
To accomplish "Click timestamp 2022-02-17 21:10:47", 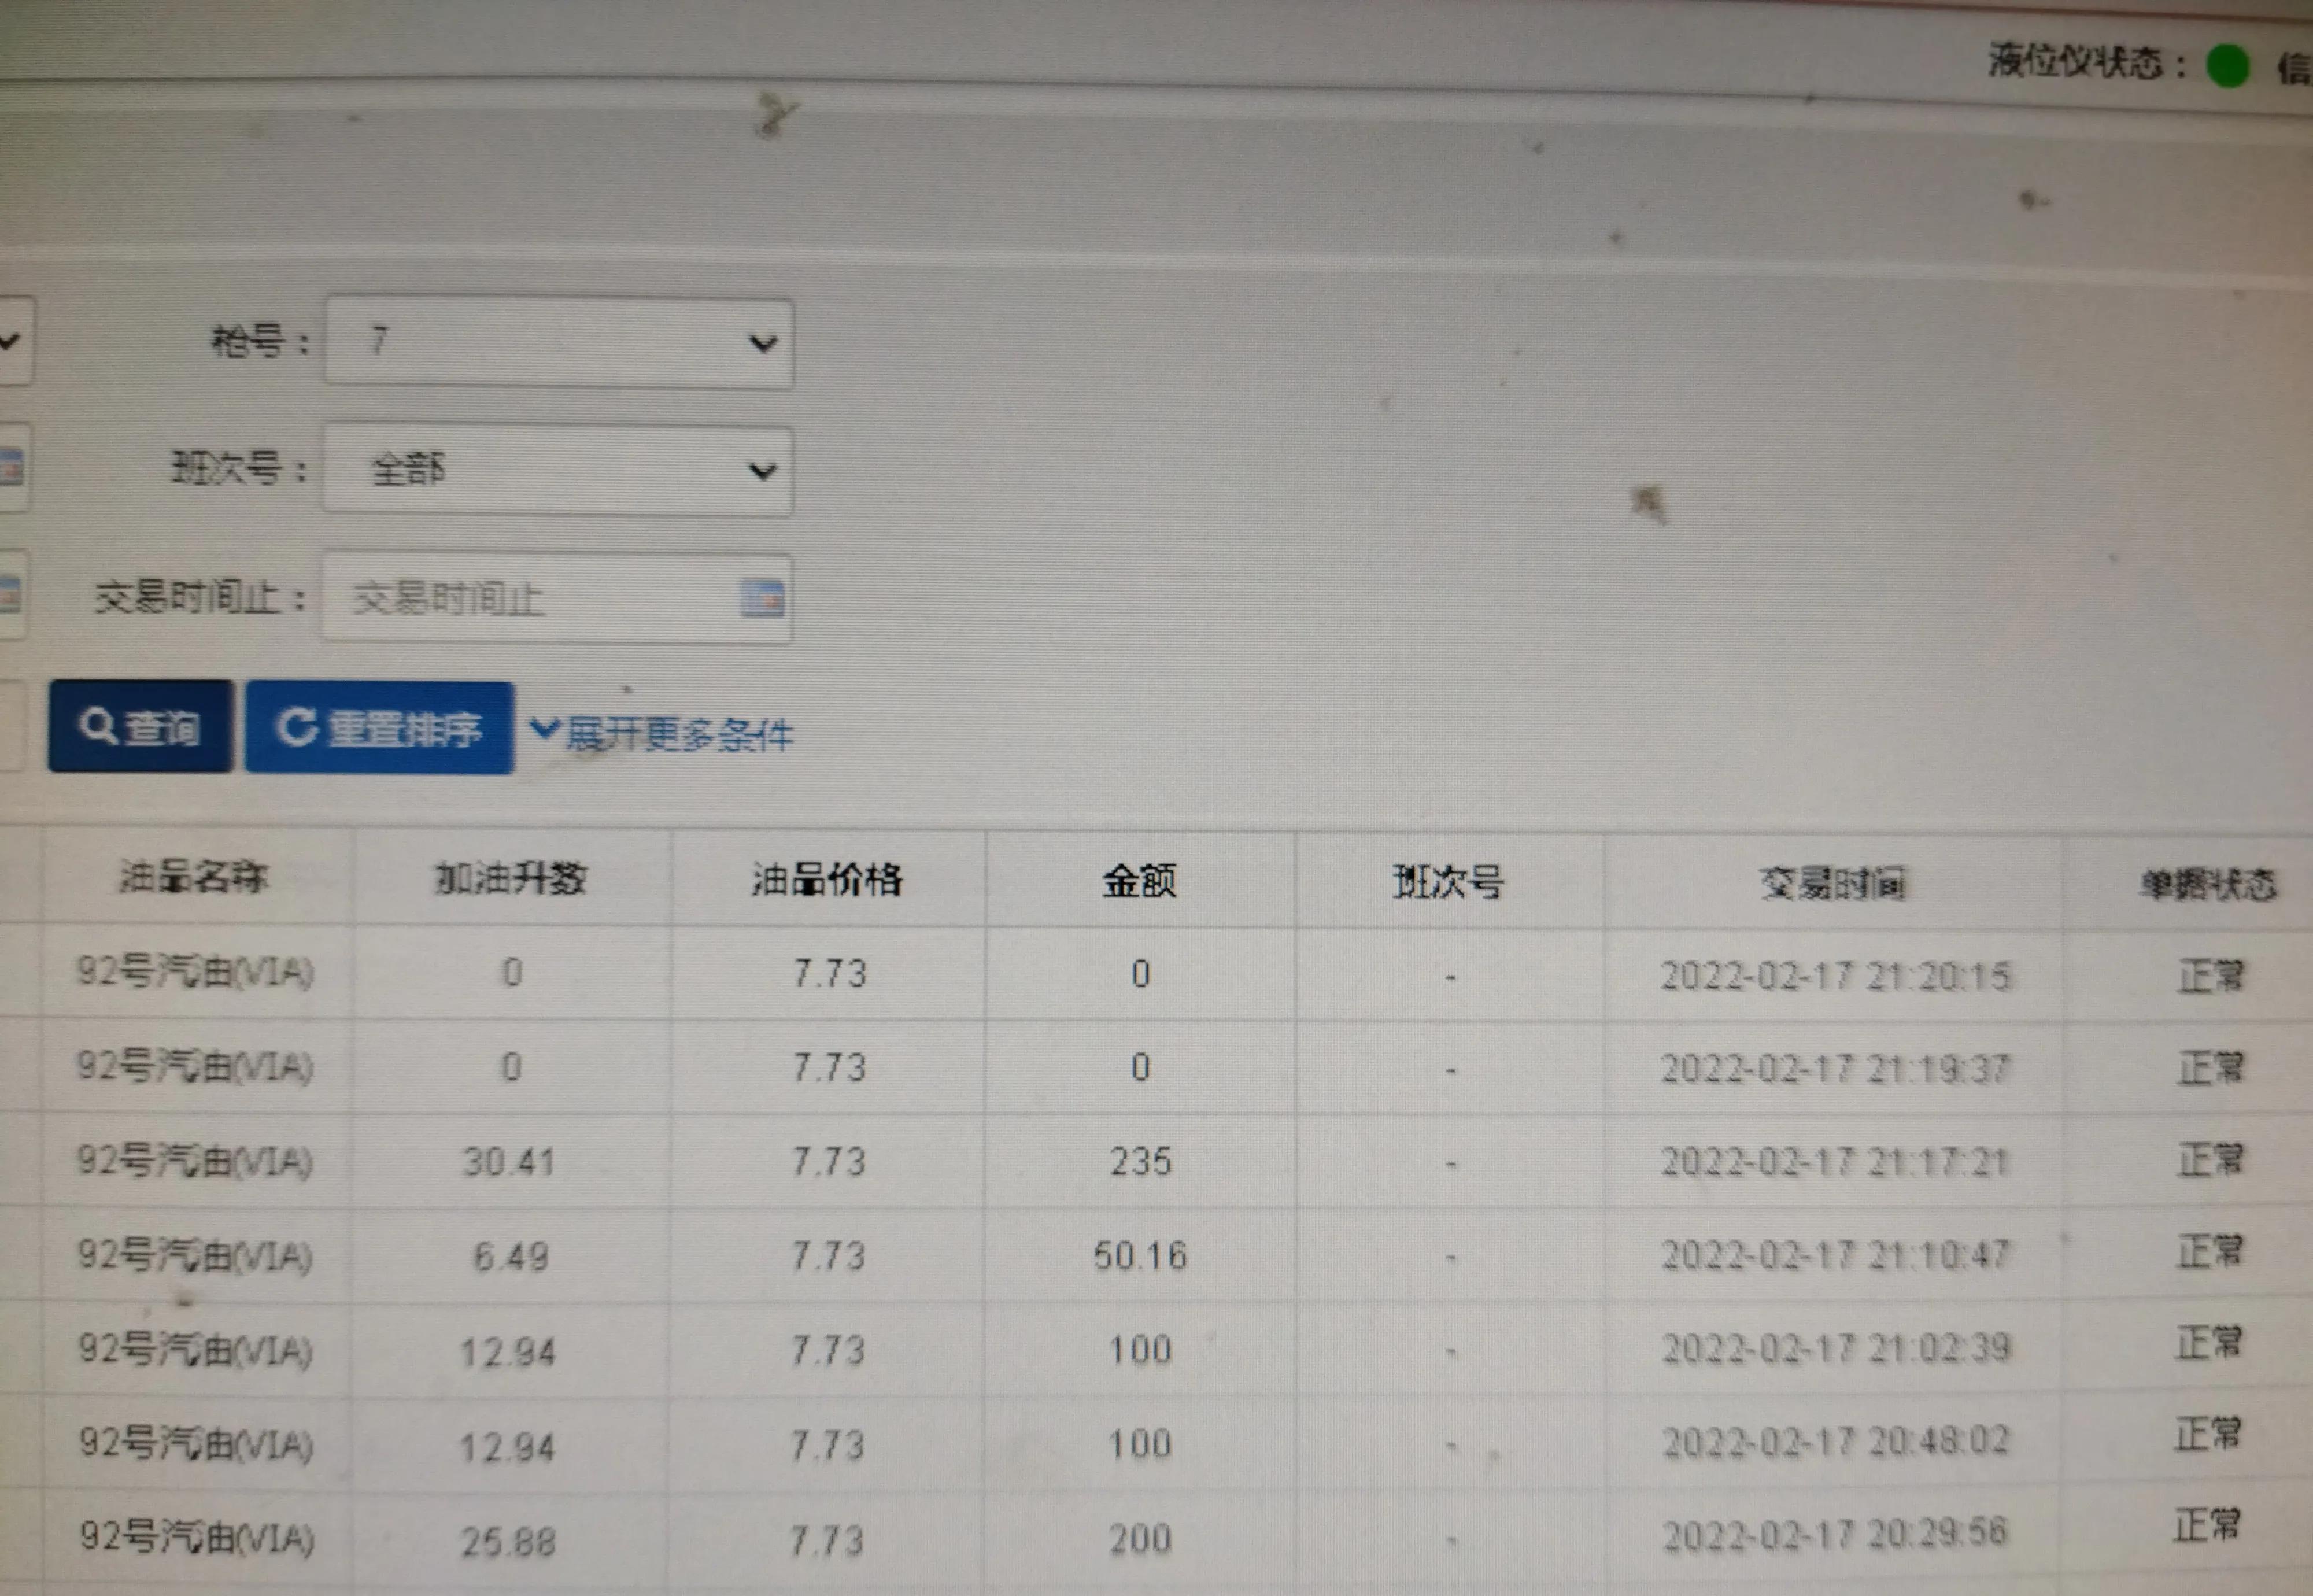I will pos(1835,1254).
